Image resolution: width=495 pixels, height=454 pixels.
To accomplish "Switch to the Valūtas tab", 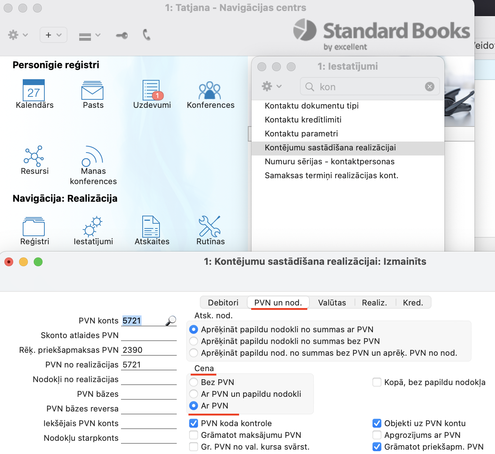I will (332, 303).
